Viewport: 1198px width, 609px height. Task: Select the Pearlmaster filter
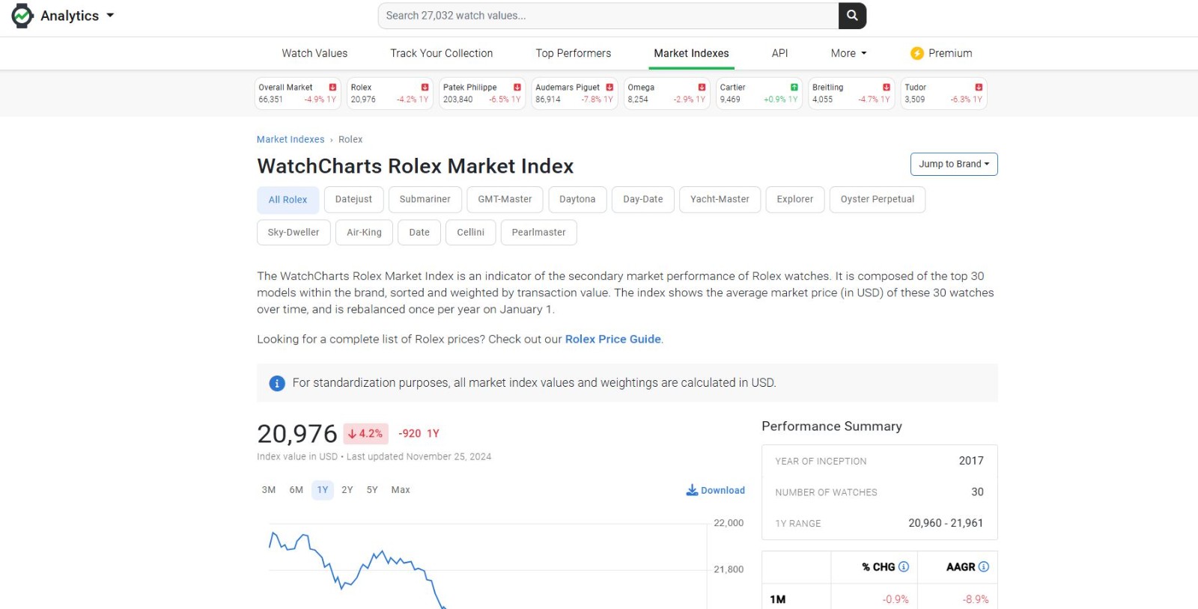(x=538, y=232)
